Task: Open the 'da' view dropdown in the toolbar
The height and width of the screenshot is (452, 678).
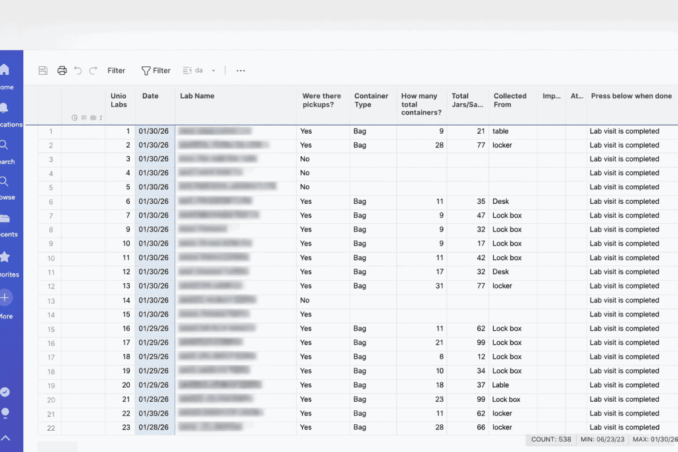Action: click(x=199, y=70)
